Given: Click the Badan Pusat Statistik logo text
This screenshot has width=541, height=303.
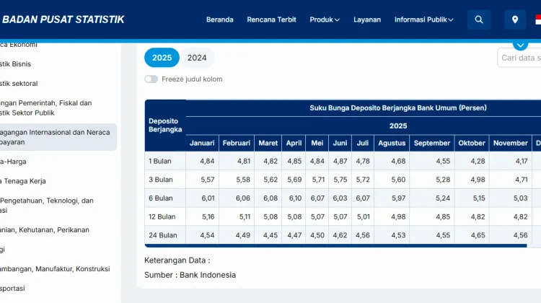Looking at the screenshot, I should (x=63, y=19).
